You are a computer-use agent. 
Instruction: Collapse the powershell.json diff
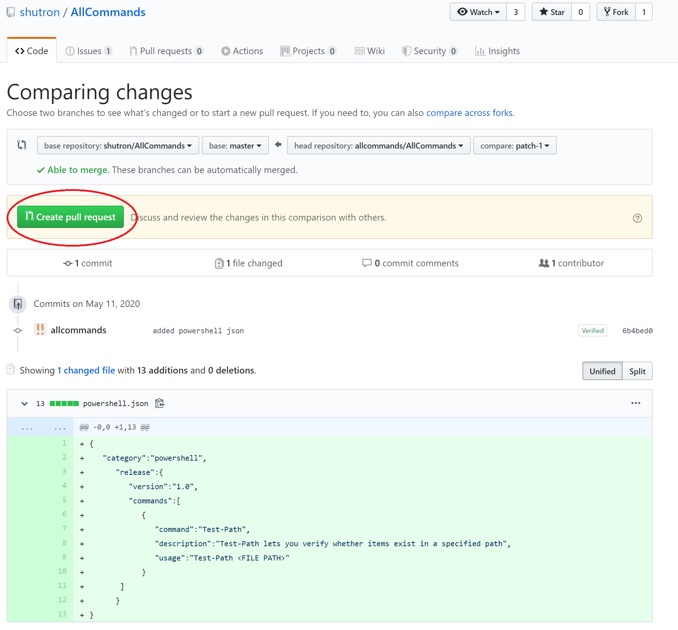(25, 404)
